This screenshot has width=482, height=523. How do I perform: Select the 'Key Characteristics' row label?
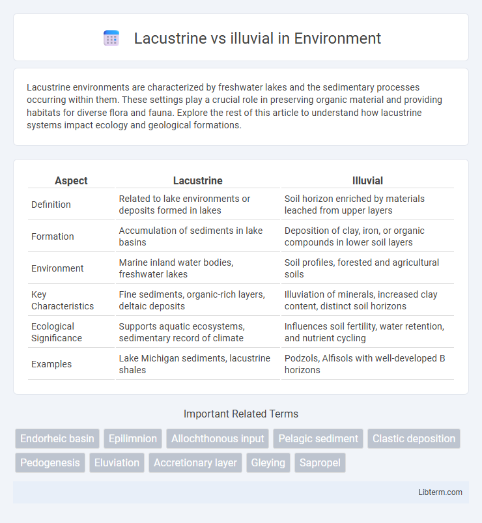pyautogui.click(x=63, y=300)
